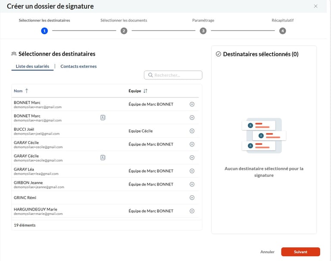This screenshot has width=331, height=261.
Task: Add BUCCI Joël with the plus icon
Action: tap(192, 131)
